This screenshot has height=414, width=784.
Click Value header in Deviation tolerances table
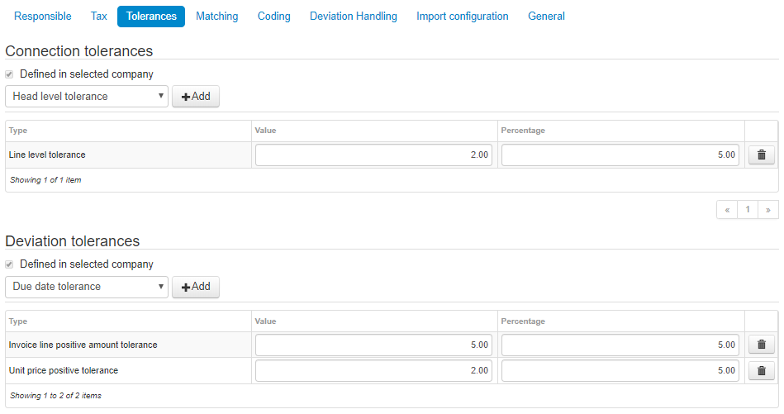[265, 321]
